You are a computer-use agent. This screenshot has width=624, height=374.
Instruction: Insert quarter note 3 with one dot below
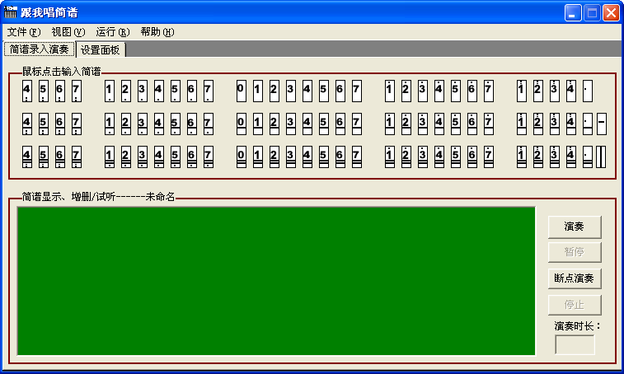point(143,91)
